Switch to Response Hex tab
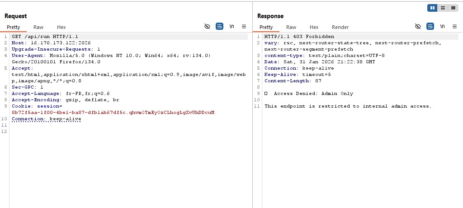463x208 pixels. click(x=314, y=27)
